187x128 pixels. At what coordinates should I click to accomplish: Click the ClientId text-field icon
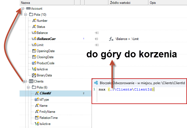pyautogui.click(x=37, y=93)
